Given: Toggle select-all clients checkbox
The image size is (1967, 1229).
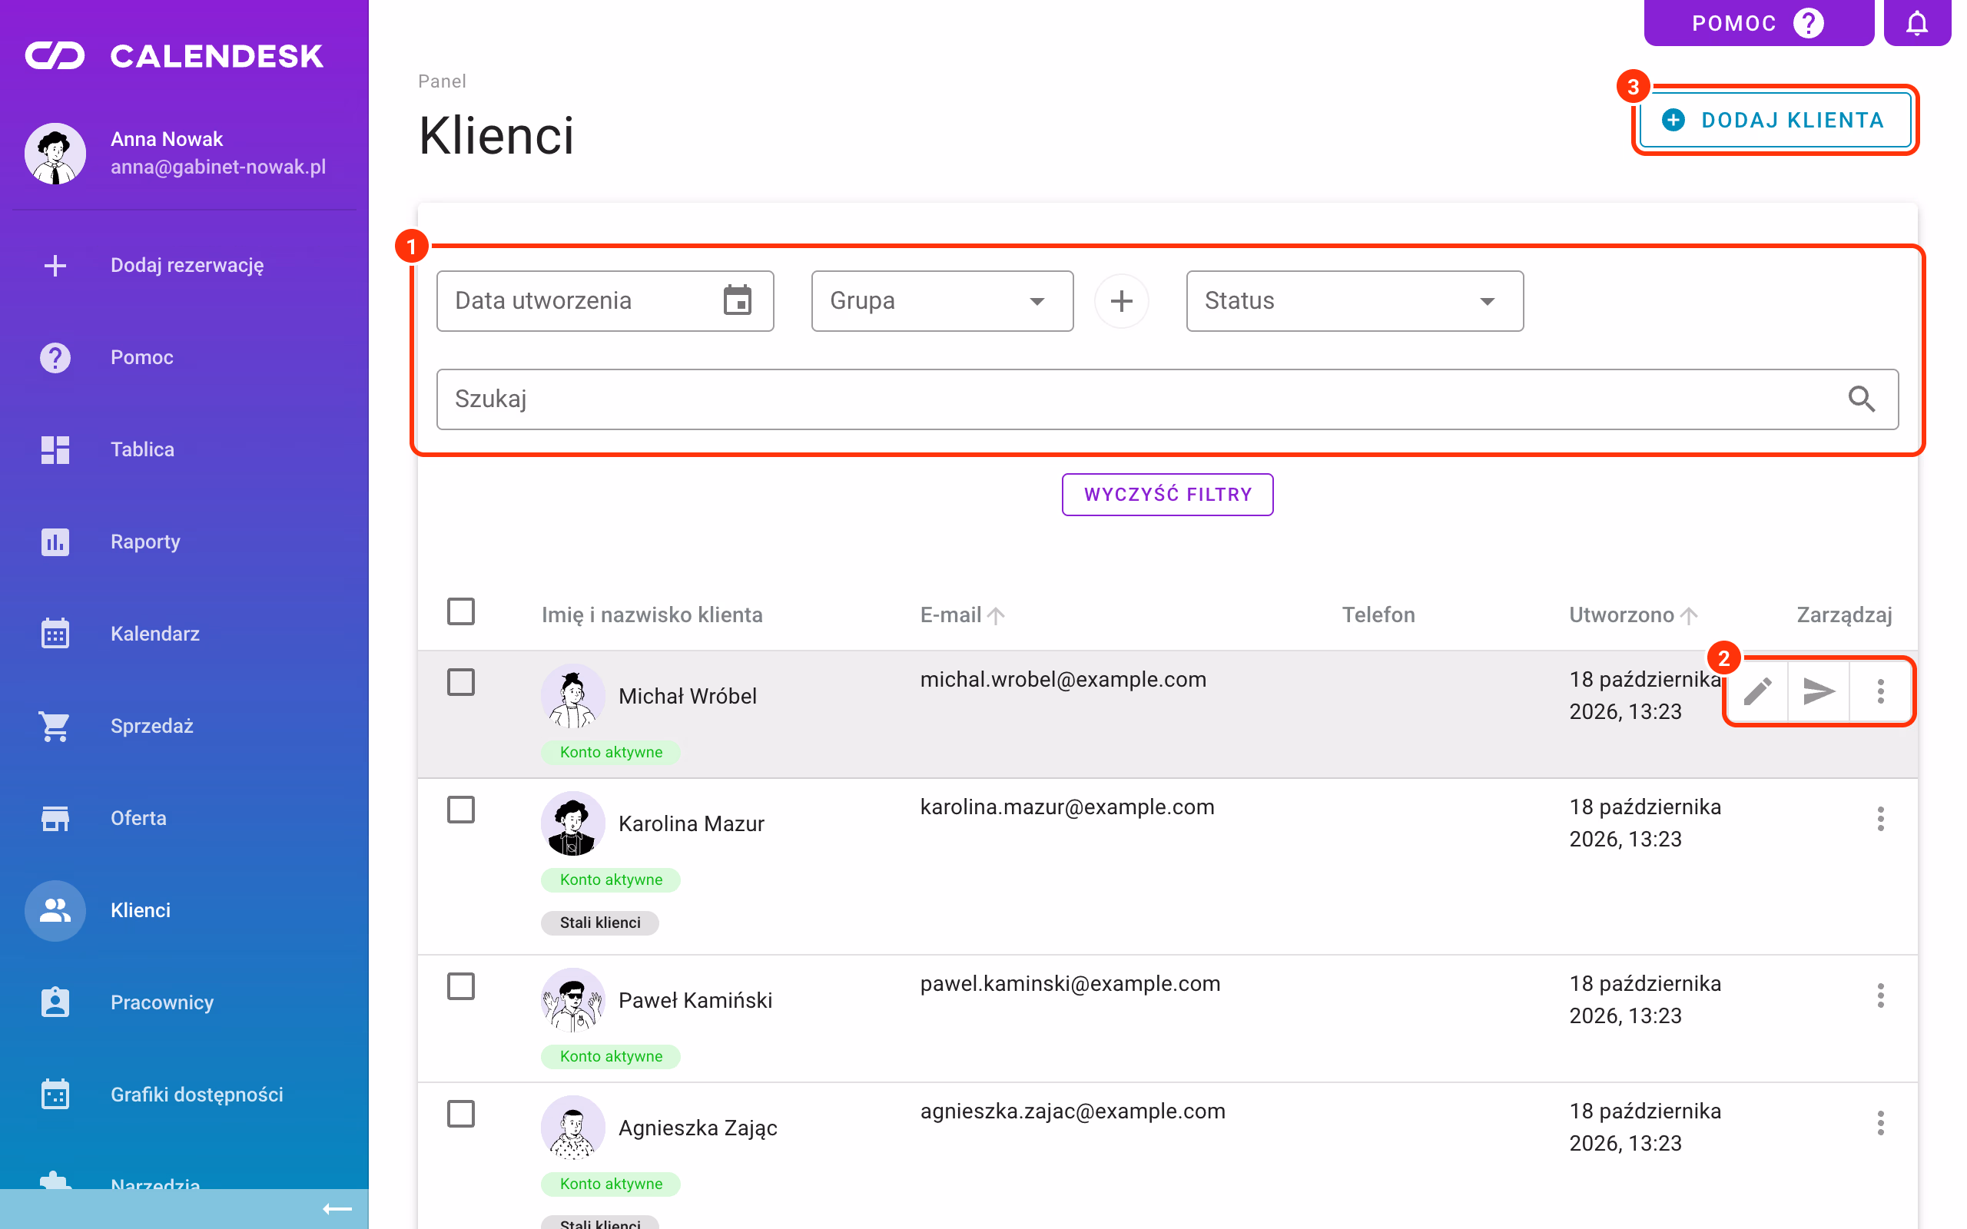Looking at the screenshot, I should coord(461,611).
